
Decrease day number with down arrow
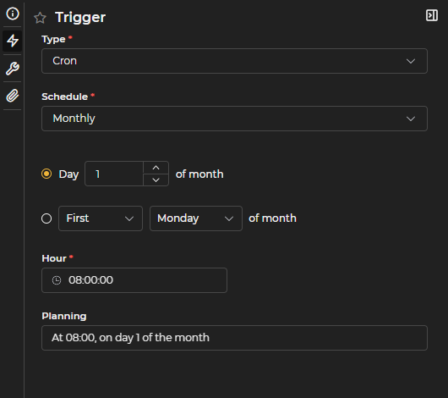coord(156,180)
